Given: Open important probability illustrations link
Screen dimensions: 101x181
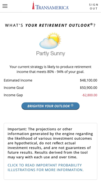Looking at the screenshot, I should pyautogui.click(x=46, y=167).
